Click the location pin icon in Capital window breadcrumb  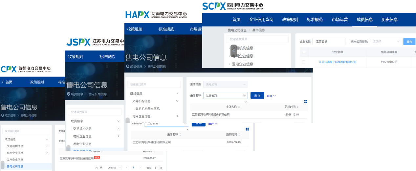click(x=2, y=115)
